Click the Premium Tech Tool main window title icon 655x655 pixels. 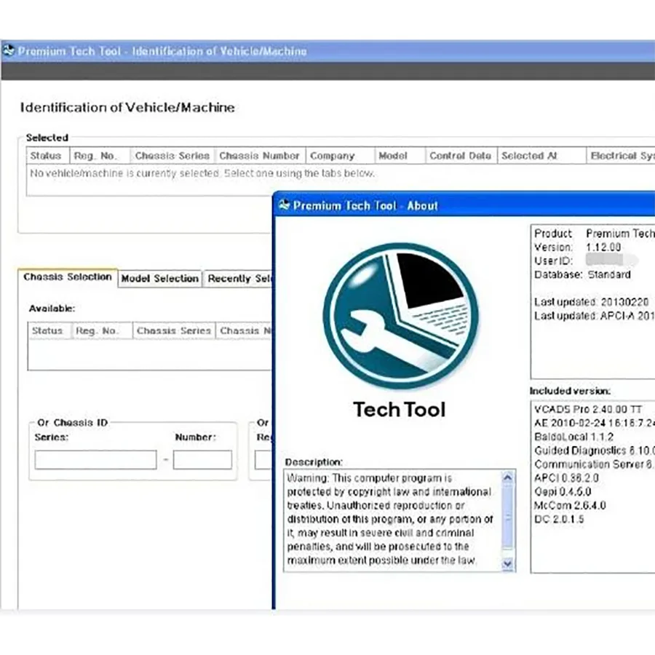(8, 51)
